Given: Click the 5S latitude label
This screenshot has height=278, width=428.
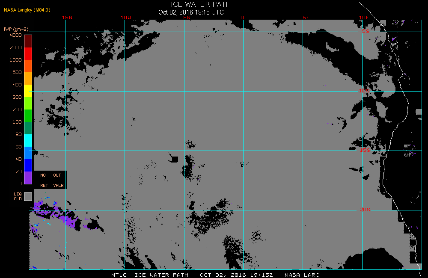Looking at the screenshot, I should tap(366, 31).
